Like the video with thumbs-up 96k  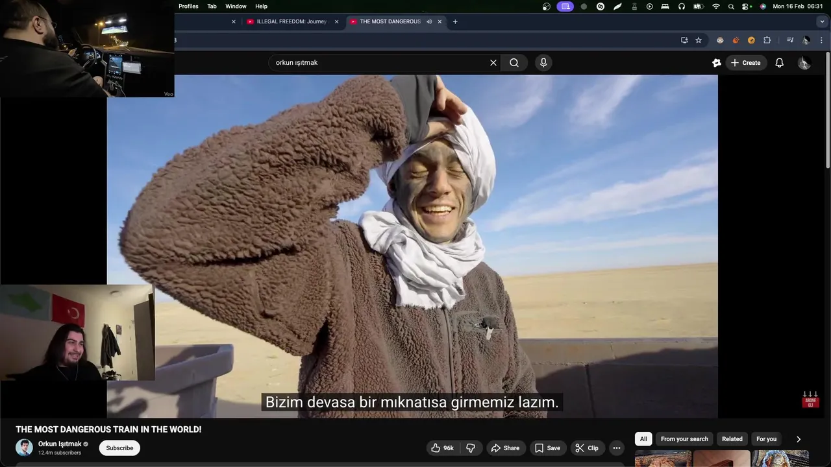coord(443,448)
